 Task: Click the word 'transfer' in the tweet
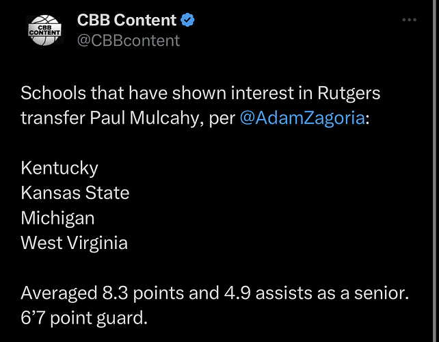click(52, 118)
